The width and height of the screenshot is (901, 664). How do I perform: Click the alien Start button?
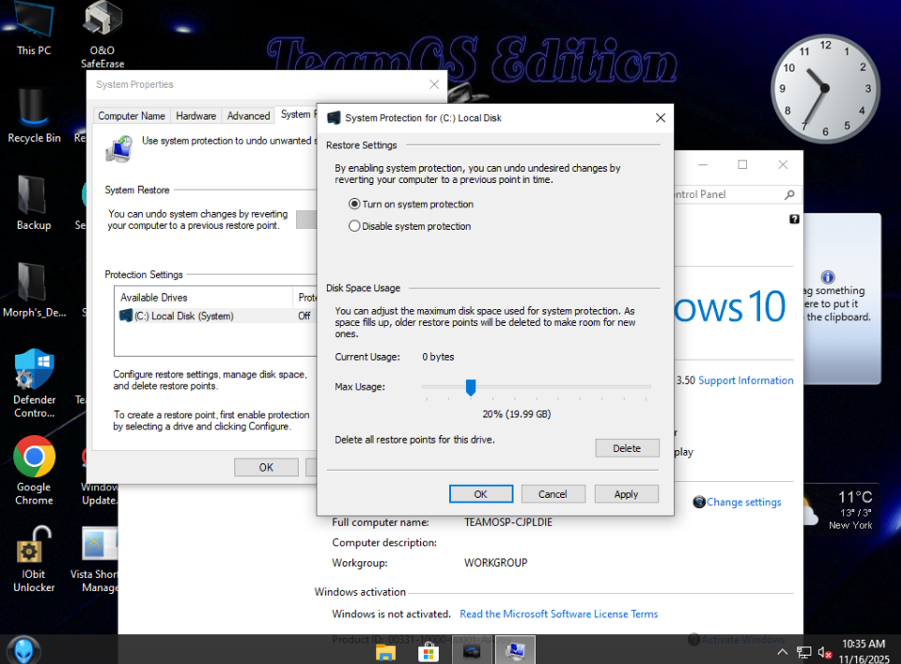click(23, 650)
